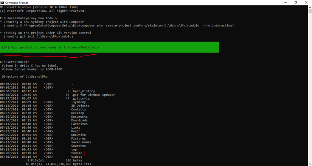Restore down the Command Prompt window
Image resolution: width=312 pixels, height=166 pixels.
(x=296, y=3)
